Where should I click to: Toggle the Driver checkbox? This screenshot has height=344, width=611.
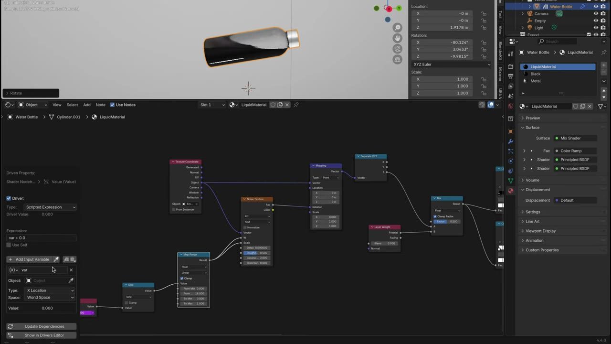pos(9,198)
